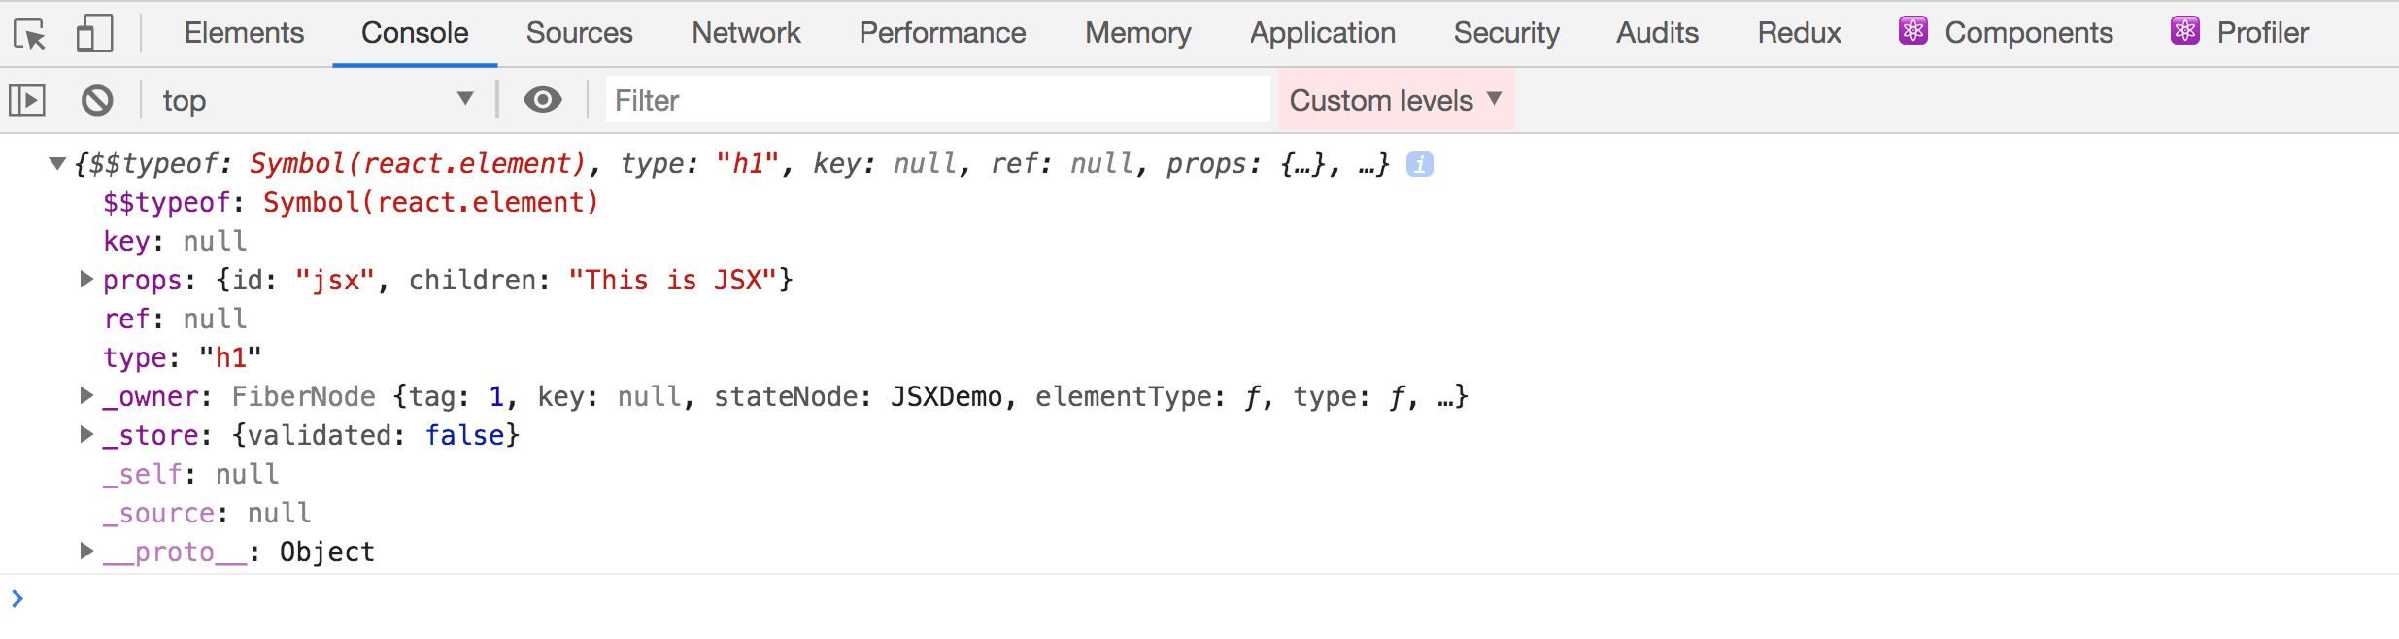Click the blue info badge on logged object
2399x639 pixels.
[1420, 164]
